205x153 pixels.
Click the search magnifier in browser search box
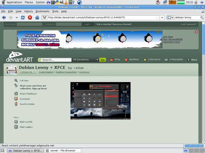point(202,17)
